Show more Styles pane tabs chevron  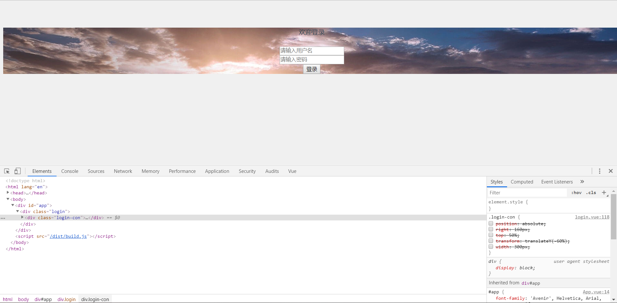[582, 182]
